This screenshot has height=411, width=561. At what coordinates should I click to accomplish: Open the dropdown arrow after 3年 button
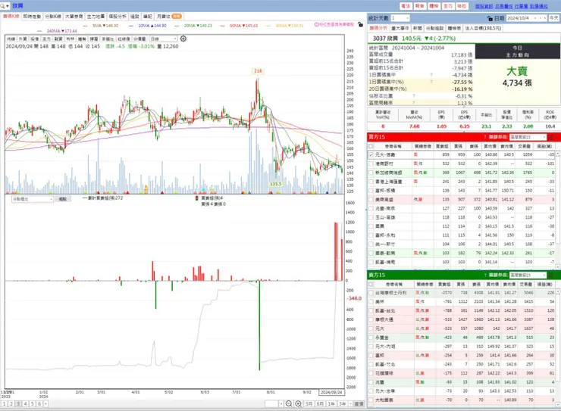click(350, 404)
